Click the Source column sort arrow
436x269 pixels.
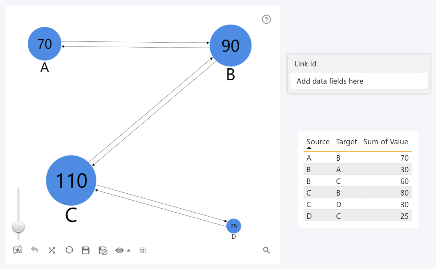tap(309, 148)
